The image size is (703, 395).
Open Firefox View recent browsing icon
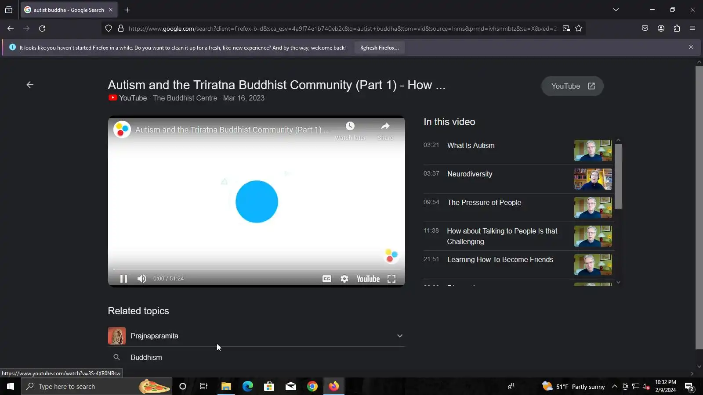click(x=9, y=10)
